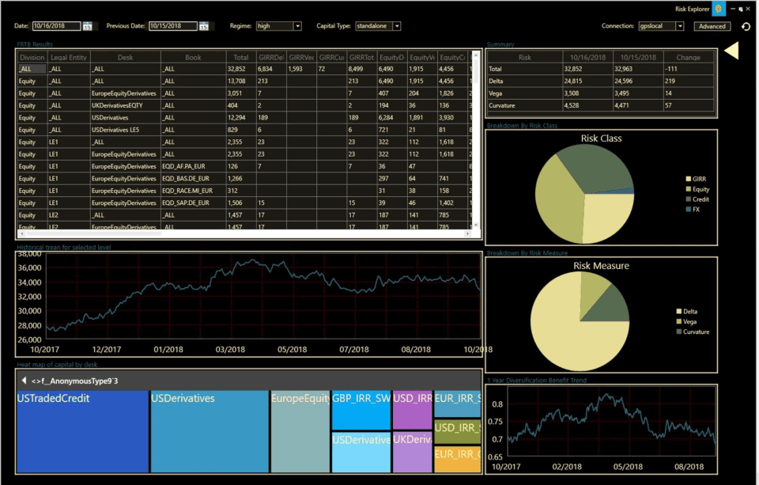Image resolution: width=759 pixels, height=485 pixels.
Task: Click the yellow Risk Explorer settings icon
Action: coord(717,9)
